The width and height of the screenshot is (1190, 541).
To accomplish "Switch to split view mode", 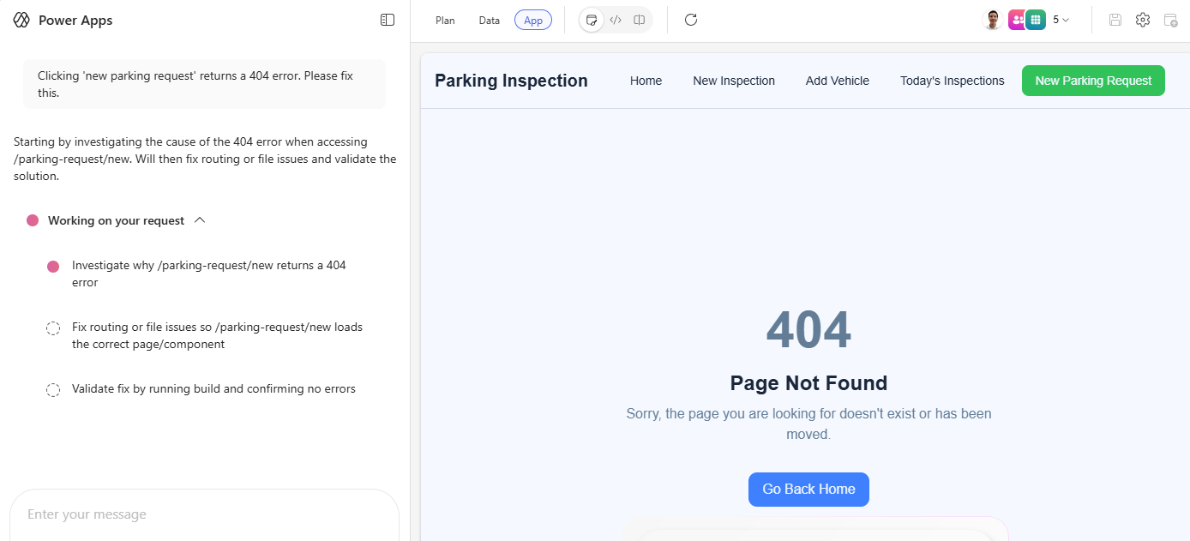I will point(640,20).
